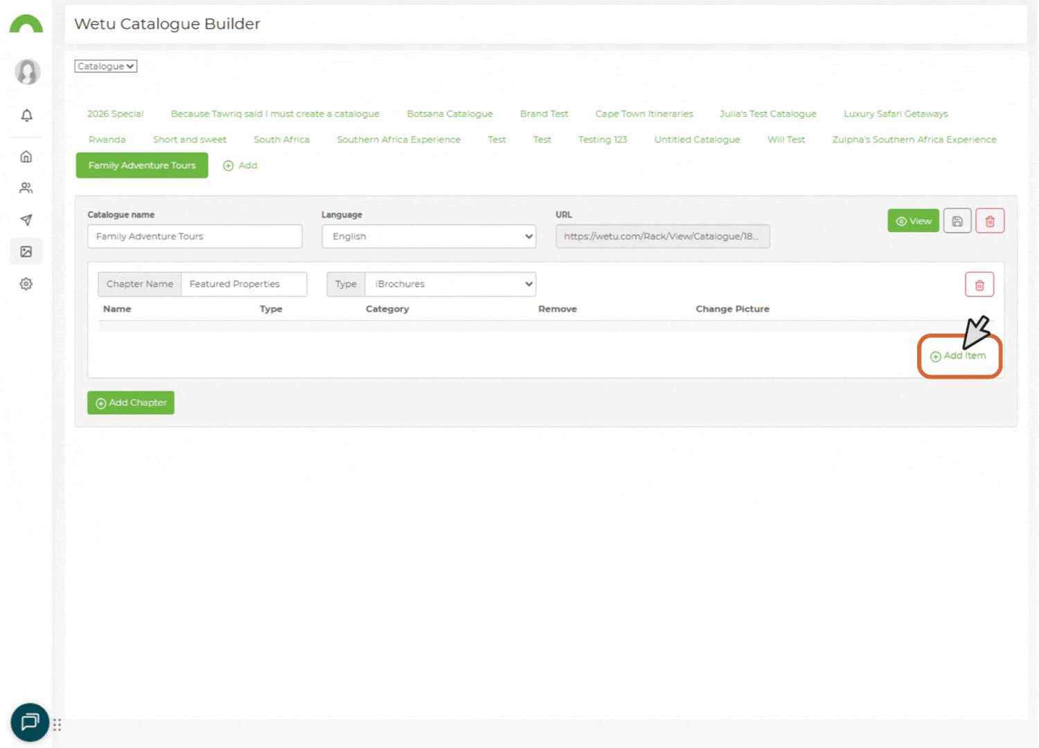
Task: Navigate to the Home icon in sidebar
Action: coord(26,157)
